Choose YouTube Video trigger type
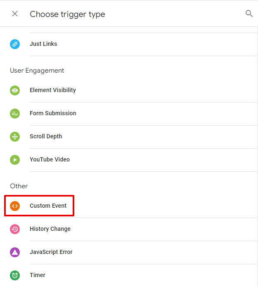258x287 pixels. coord(50,159)
